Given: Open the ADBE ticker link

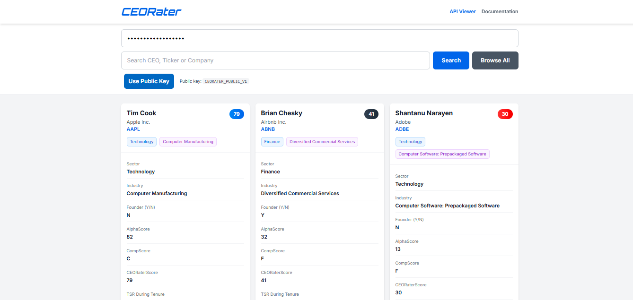Looking at the screenshot, I should tap(402, 129).
